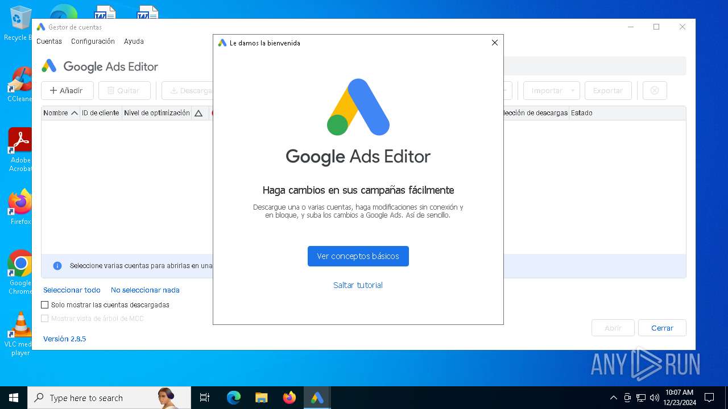Image resolution: width=728 pixels, height=409 pixels.
Task: Click the blue info icon in banner
Action: (57, 266)
